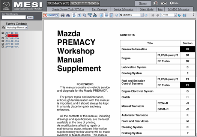Click the printer icon in viewer toolbar

pos(63,15)
